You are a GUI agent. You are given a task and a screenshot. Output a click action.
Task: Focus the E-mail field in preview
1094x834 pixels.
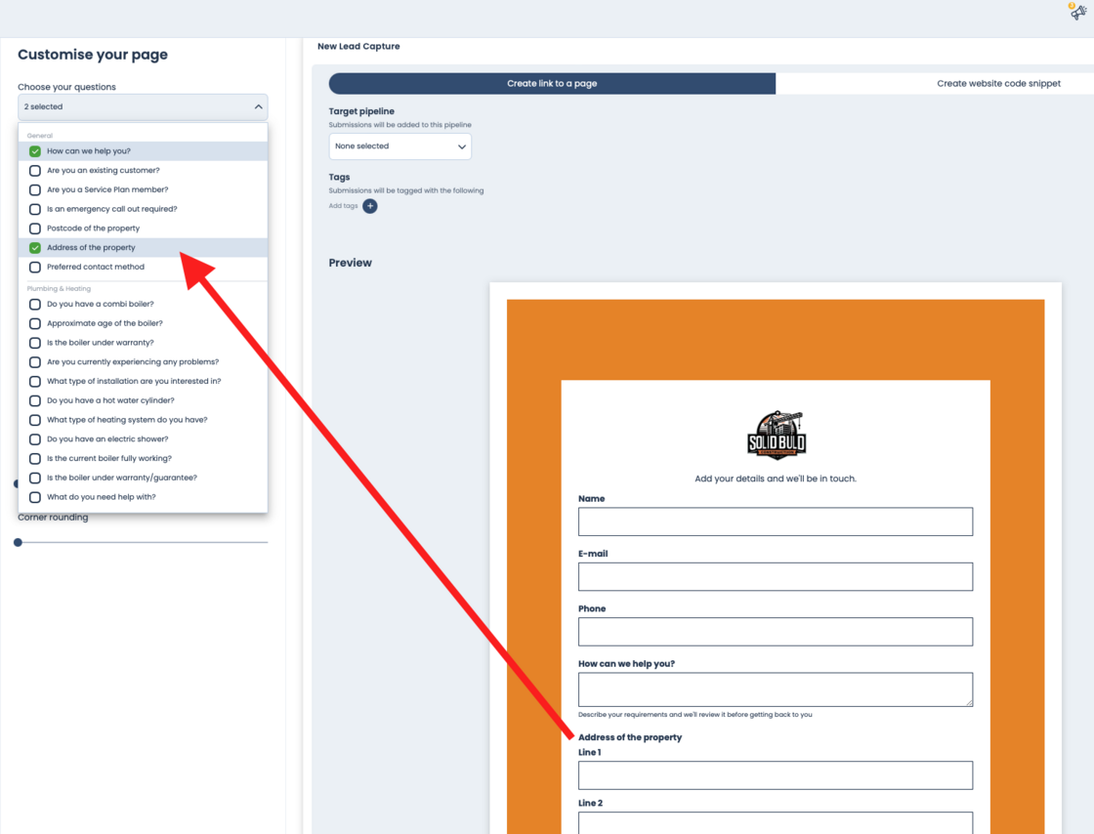click(x=775, y=576)
